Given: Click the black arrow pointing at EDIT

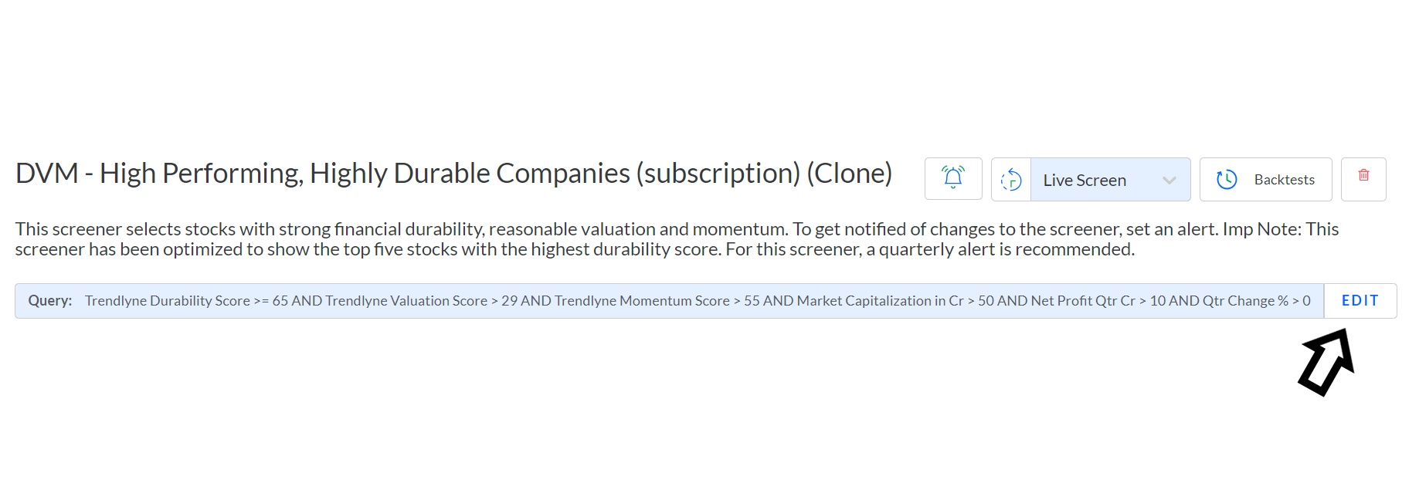Looking at the screenshot, I should click(1327, 362).
